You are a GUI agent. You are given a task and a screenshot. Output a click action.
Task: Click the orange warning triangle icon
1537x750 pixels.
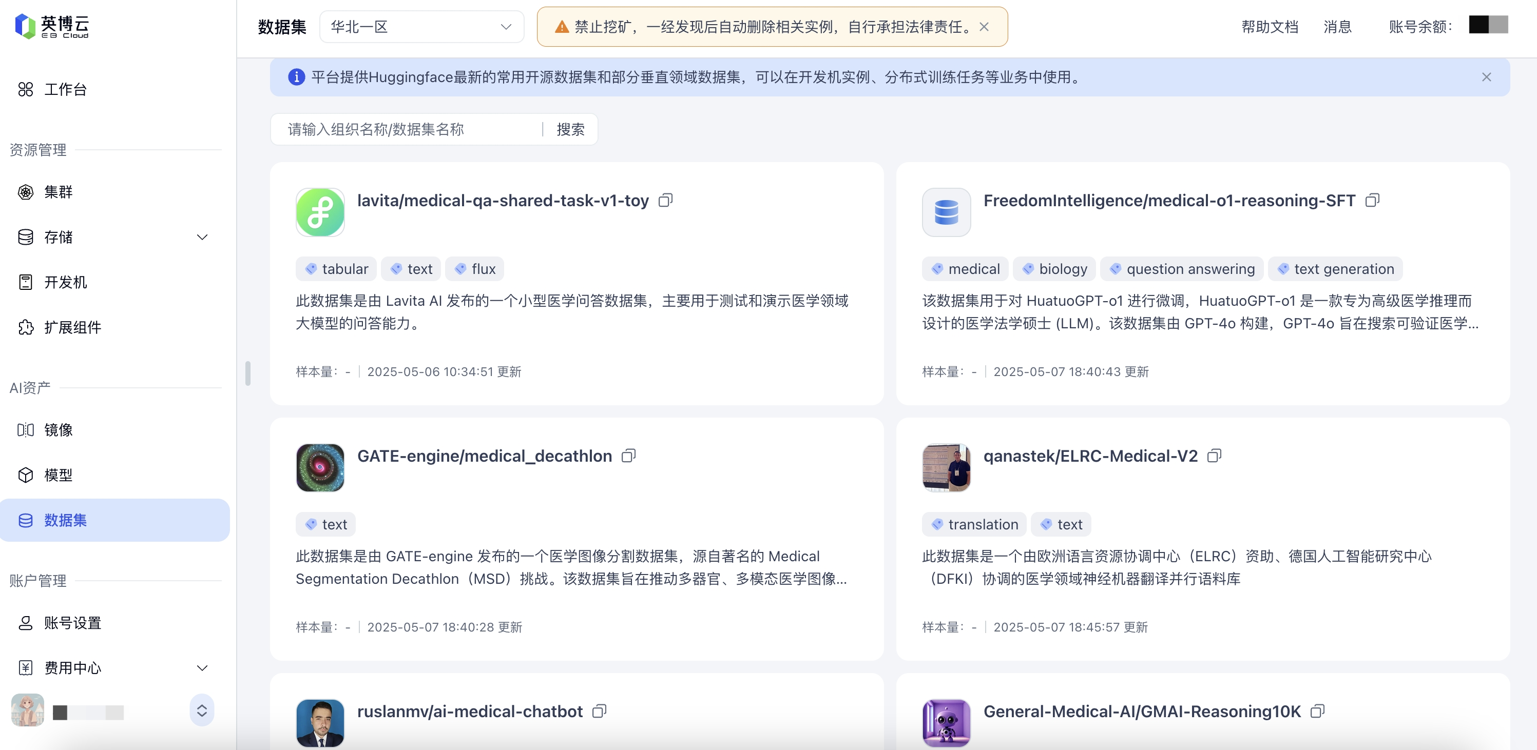[x=562, y=27]
